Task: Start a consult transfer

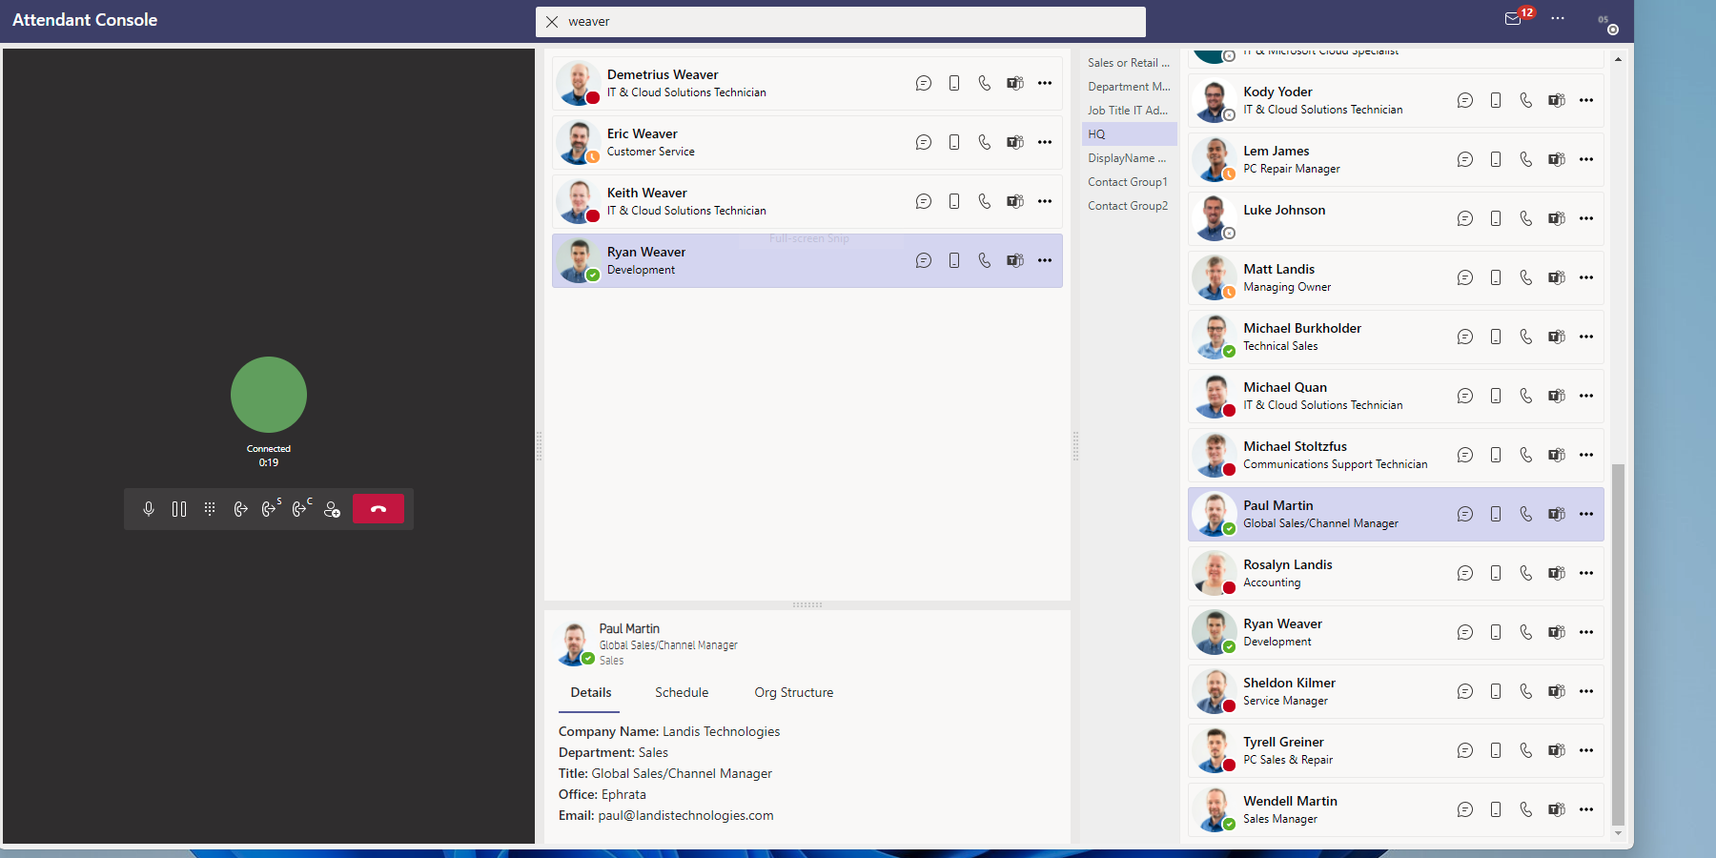Action: point(301,508)
